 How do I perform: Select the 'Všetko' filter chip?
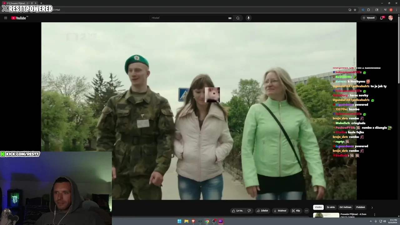pyautogui.click(x=318, y=207)
